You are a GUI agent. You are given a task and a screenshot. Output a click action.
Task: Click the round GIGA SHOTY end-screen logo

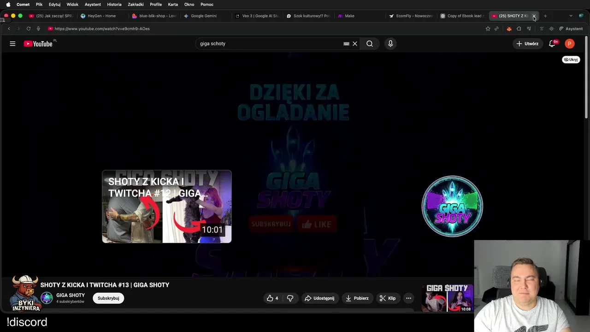(x=452, y=206)
